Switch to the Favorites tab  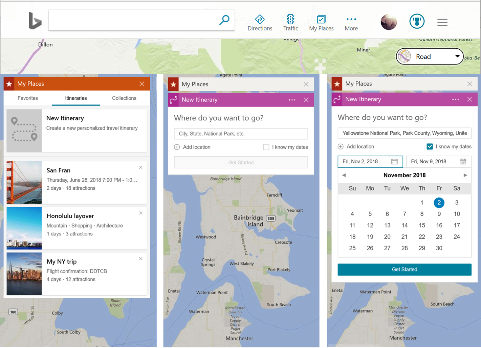[27, 98]
